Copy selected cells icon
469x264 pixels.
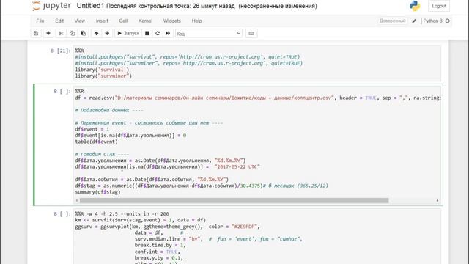tap(72, 33)
